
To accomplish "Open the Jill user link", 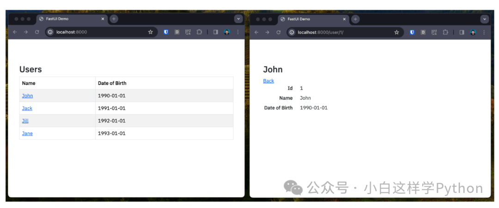I will coord(25,121).
